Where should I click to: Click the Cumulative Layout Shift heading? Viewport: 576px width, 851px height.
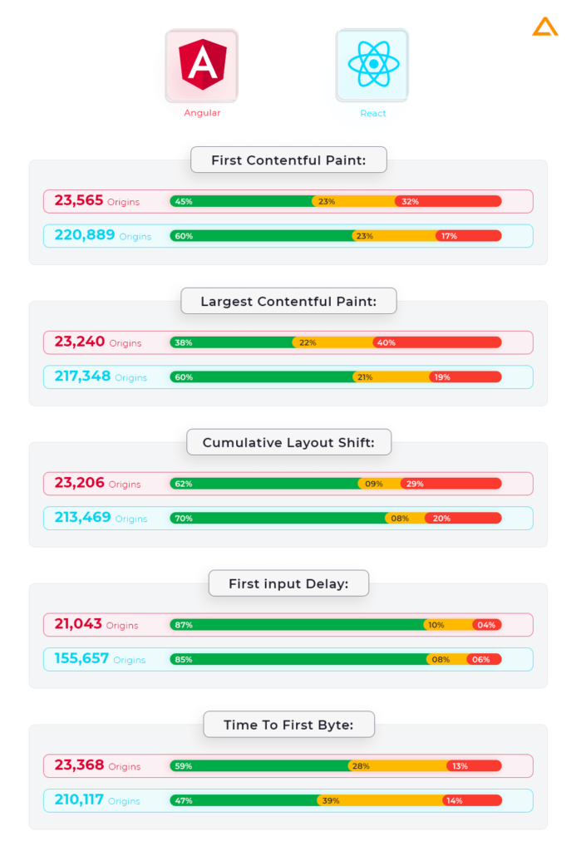click(x=288, y=442)
